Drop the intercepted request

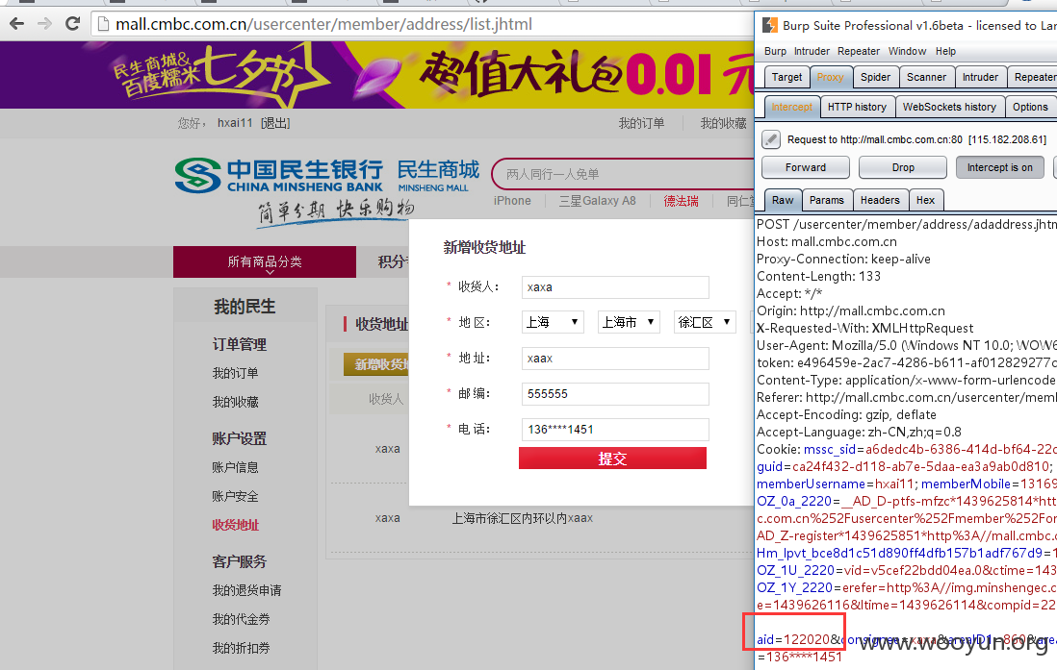903,167
